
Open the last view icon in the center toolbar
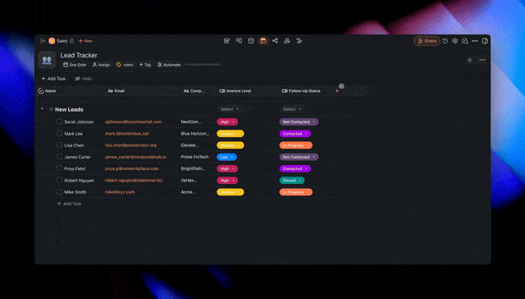coord(299,41)
